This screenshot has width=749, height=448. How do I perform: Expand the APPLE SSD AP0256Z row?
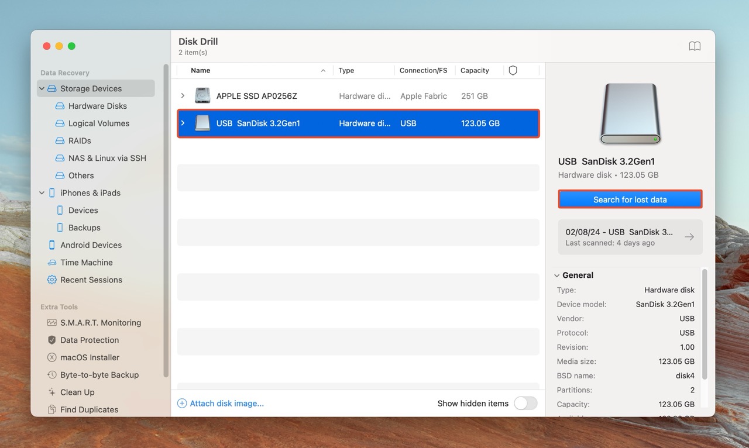pos(183,96)
